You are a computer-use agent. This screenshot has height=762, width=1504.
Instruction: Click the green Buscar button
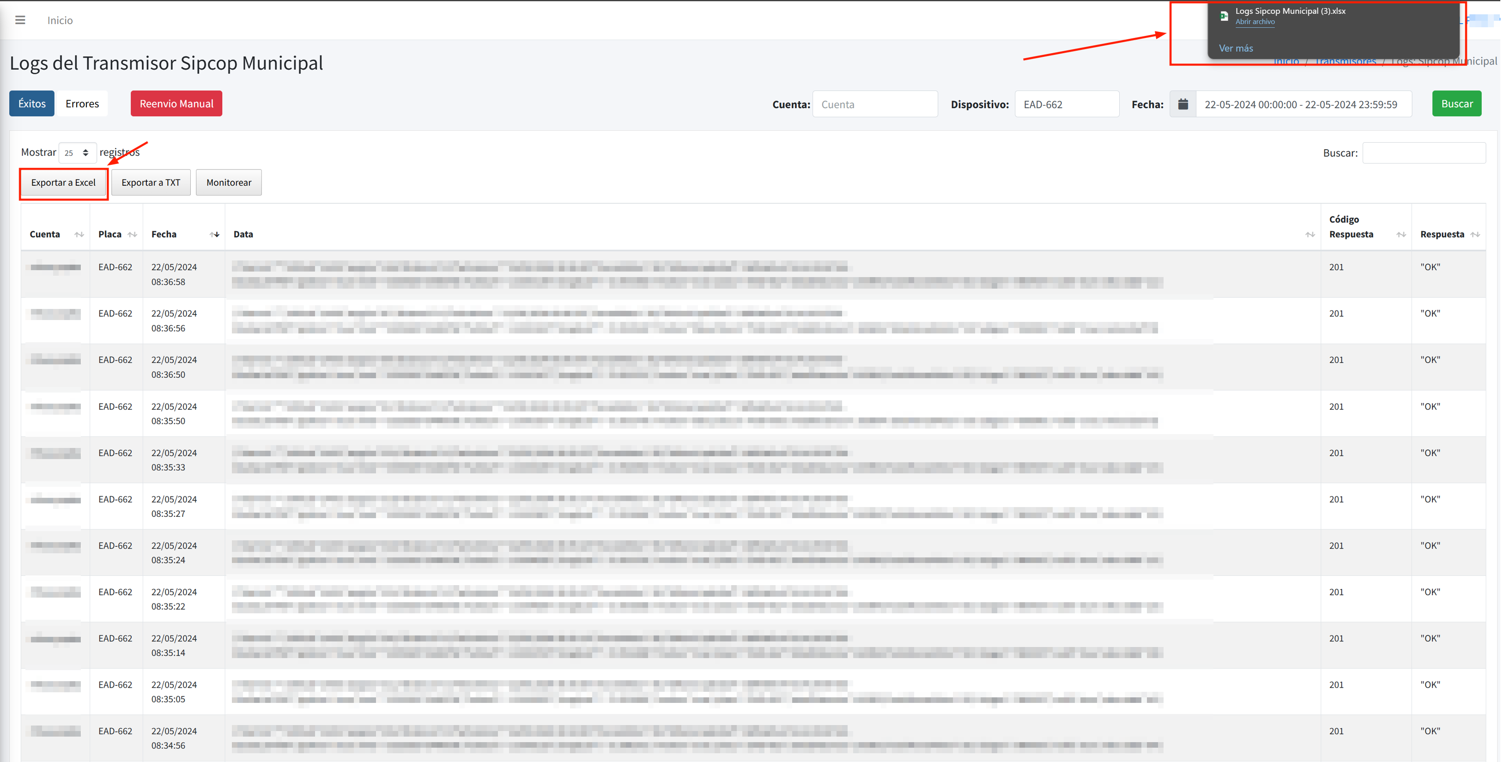pos(1456,103)
